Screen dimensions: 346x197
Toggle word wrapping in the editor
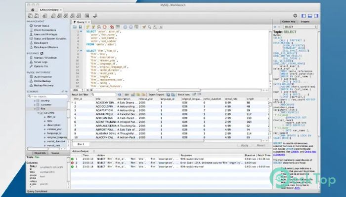pyautogui.click(x=161, y=27)
